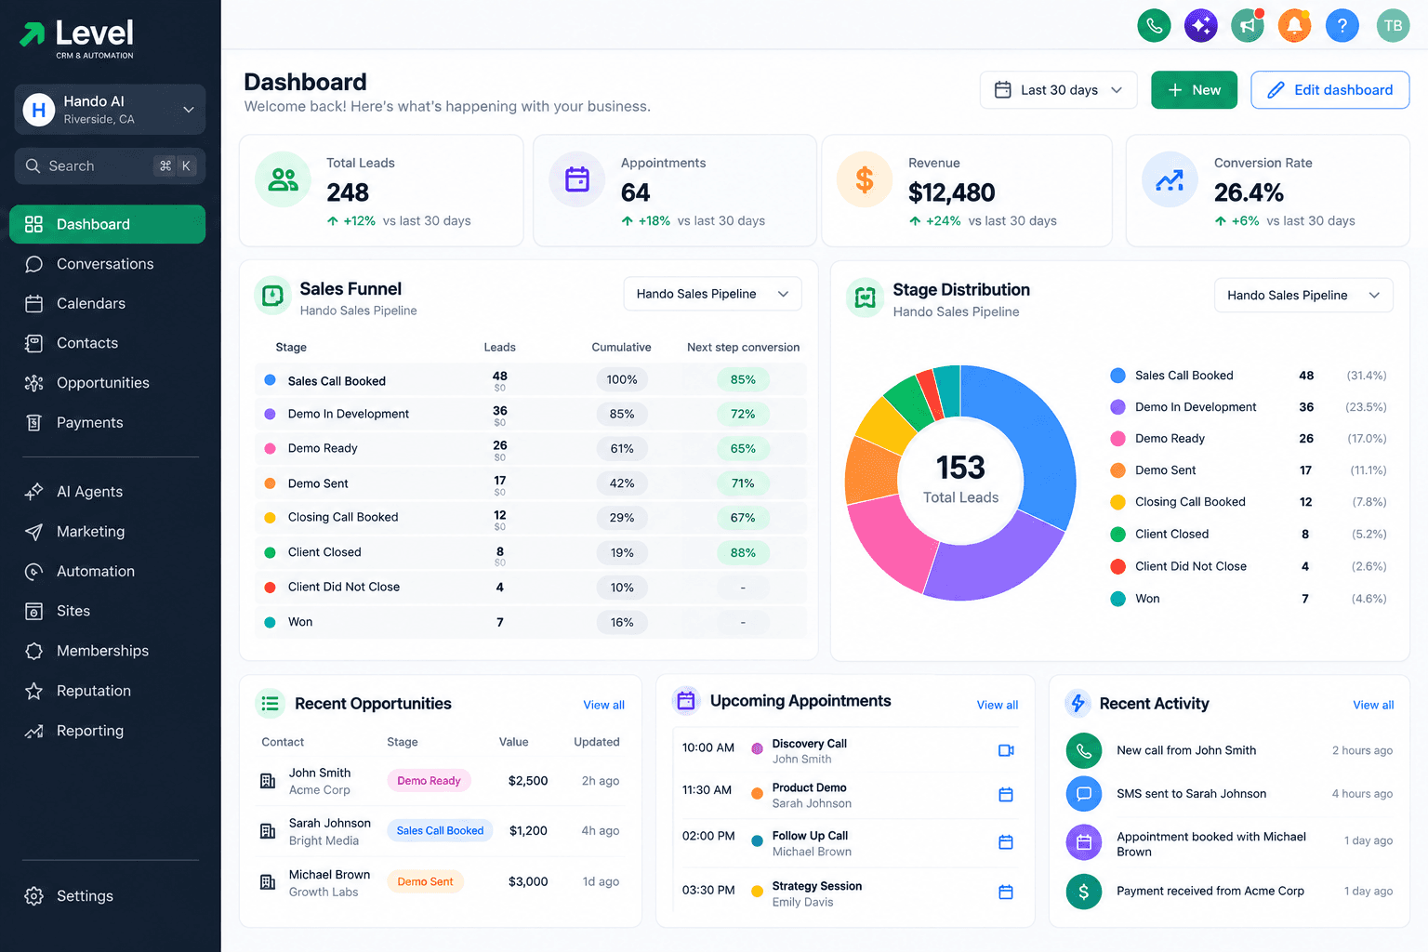Click the building icon next to Michael Brown contact

pyautogui.click(x=268, y=882)
